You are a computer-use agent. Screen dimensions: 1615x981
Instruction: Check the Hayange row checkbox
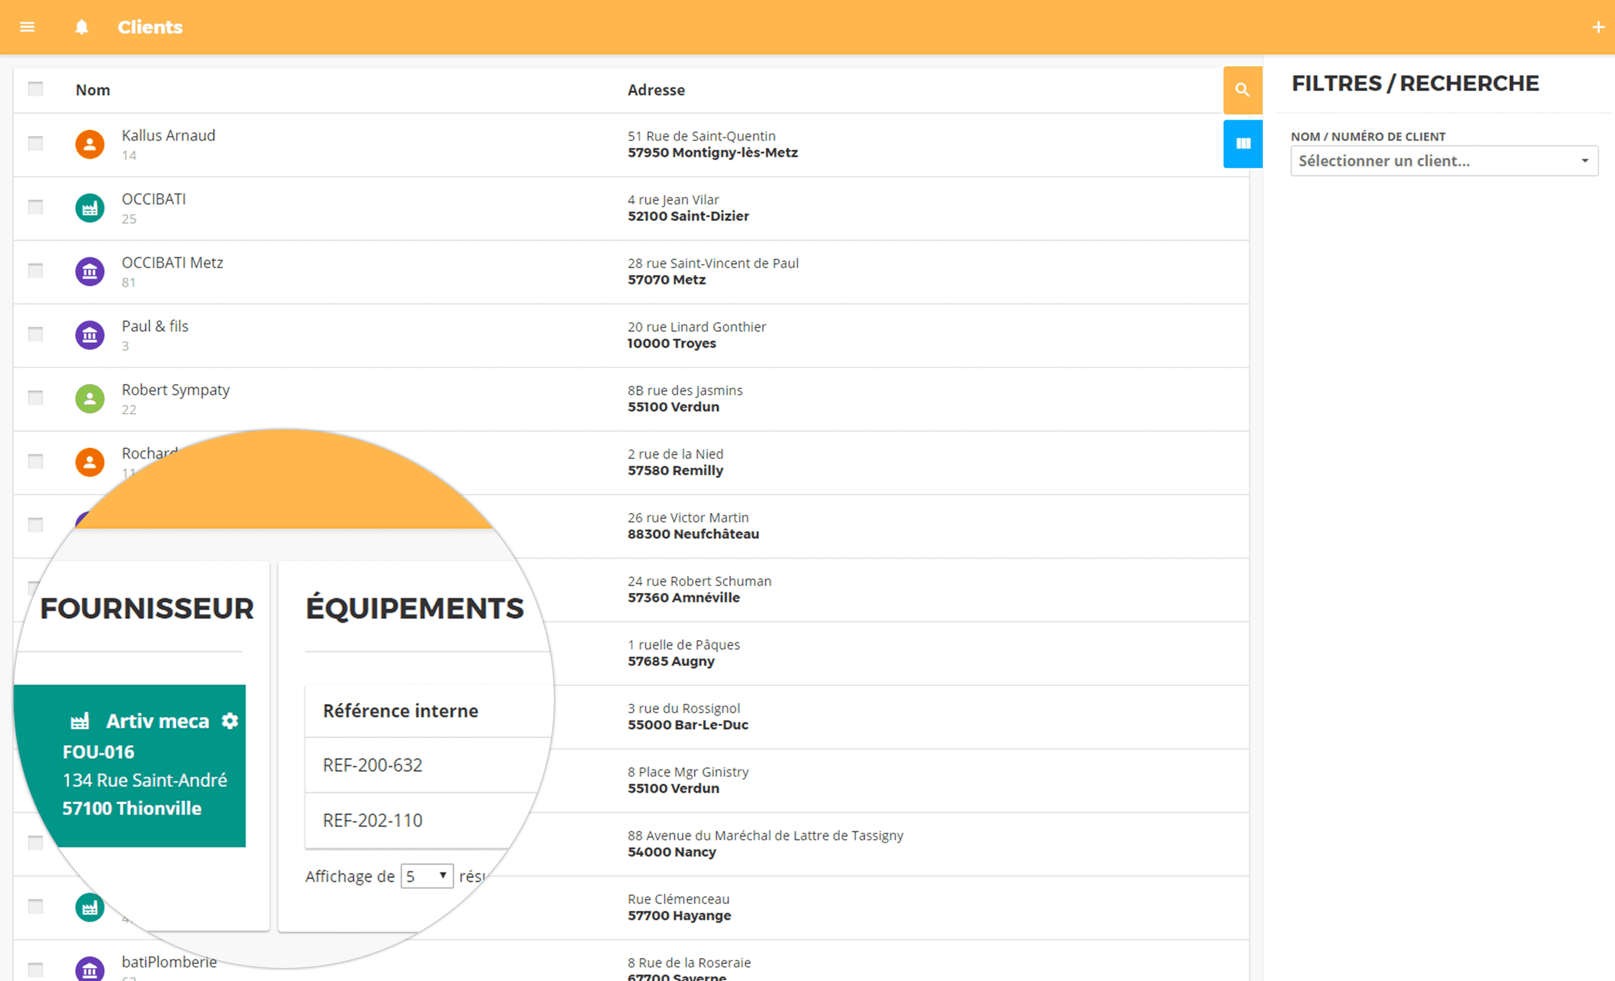[x=35, y=907]
